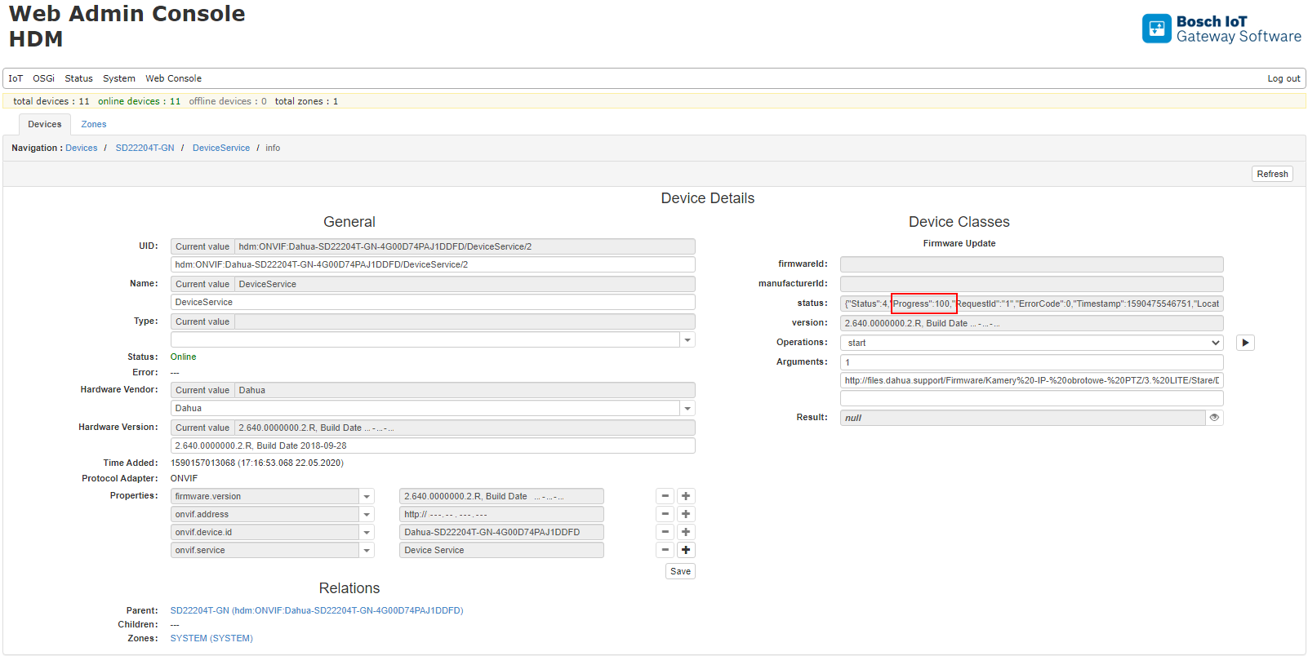Open the Web Console menu
The height and width of the screenshot is (656, 1308).
coord(173,78)
